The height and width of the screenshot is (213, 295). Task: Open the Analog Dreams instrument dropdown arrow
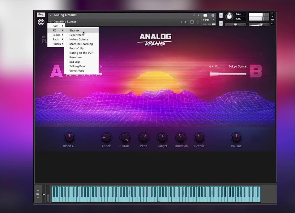pos(50,15)
